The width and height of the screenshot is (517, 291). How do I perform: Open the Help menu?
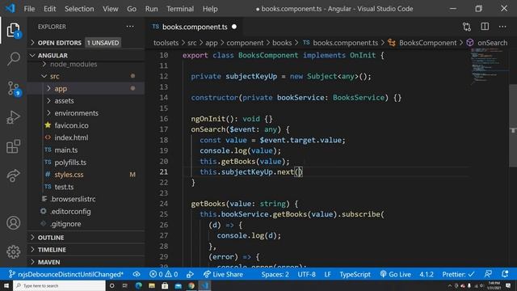pos(210,9)
